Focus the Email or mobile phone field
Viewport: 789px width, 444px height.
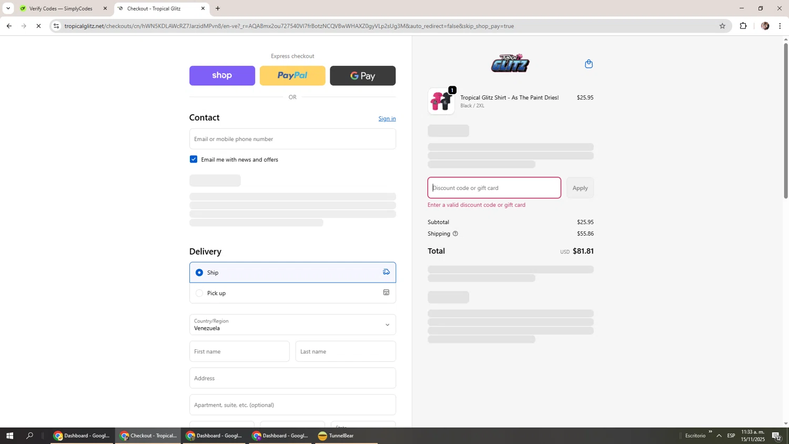coord(292,139)
